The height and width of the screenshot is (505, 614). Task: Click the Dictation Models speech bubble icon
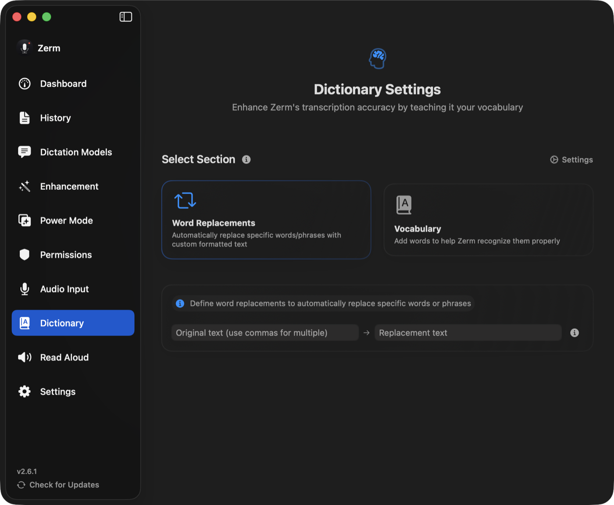tap(25, 152)
